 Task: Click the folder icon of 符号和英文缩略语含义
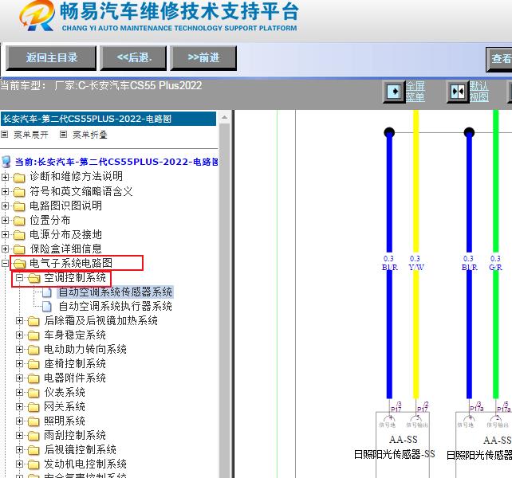click(x=19, y=192)
